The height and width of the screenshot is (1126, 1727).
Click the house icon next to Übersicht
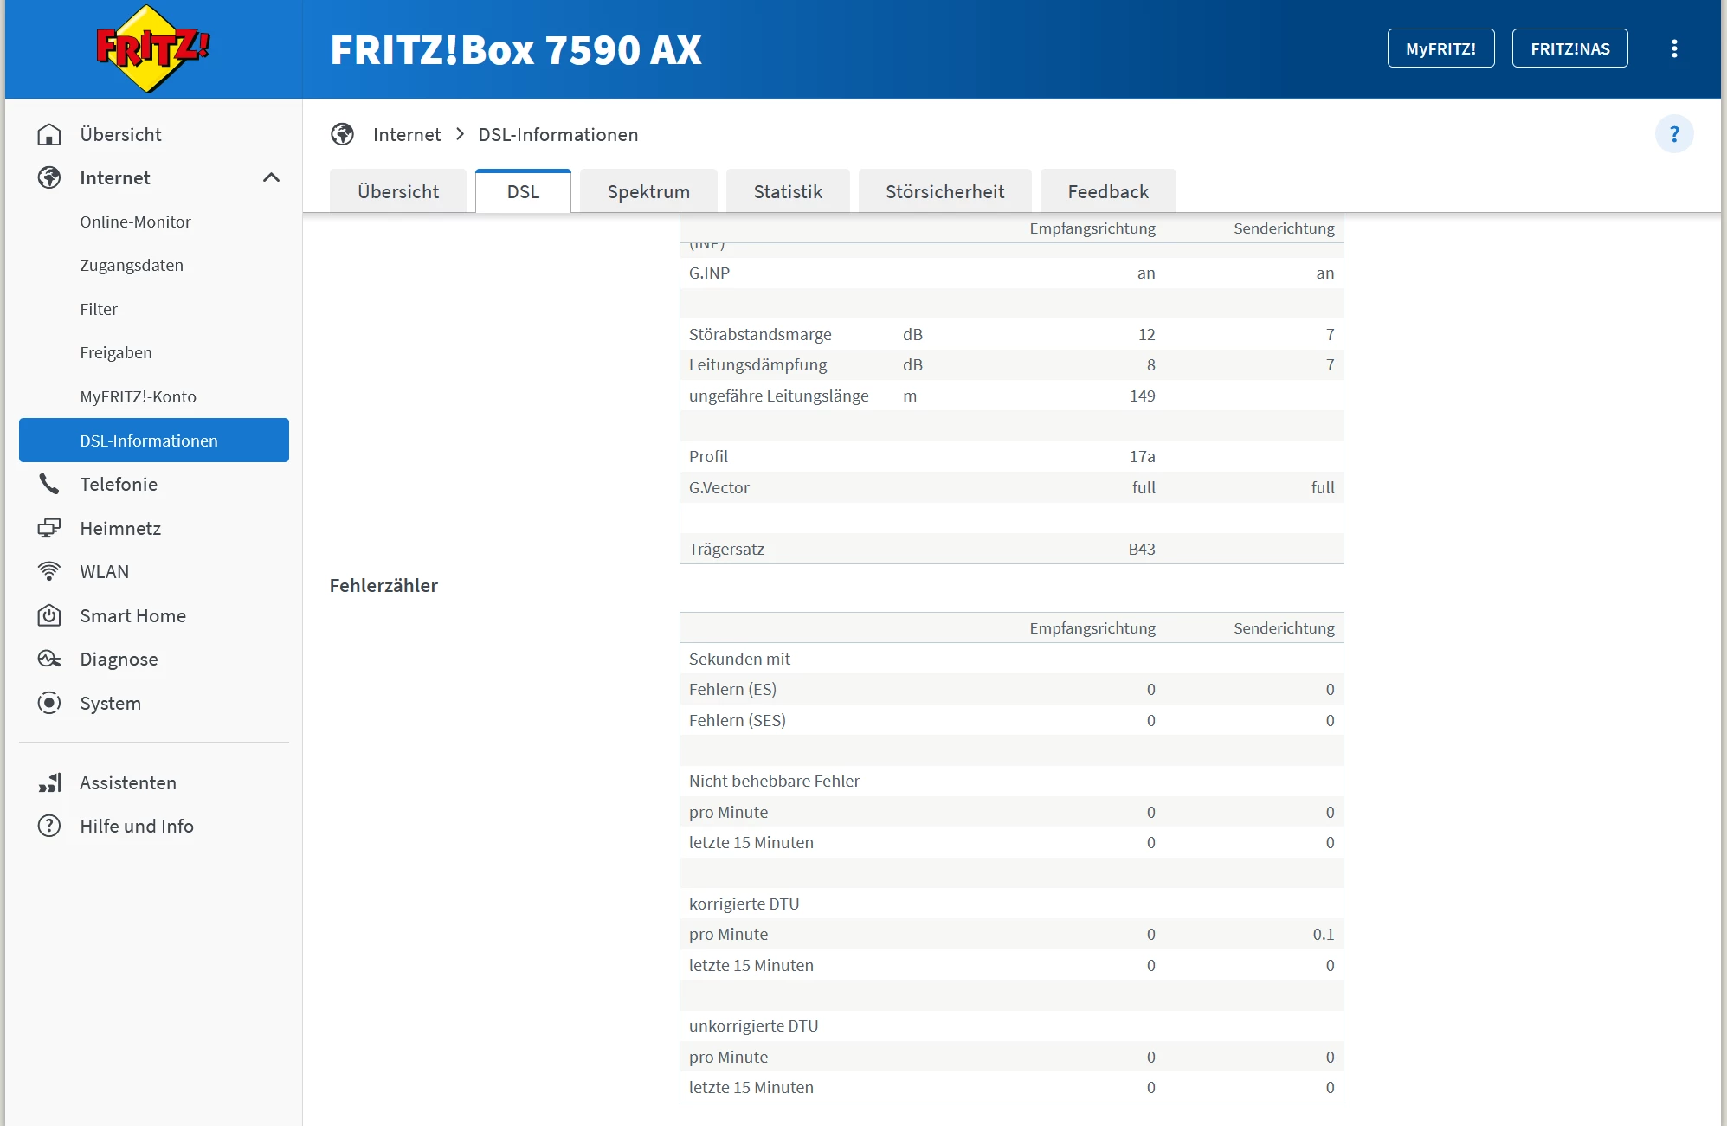click(49, 134)
